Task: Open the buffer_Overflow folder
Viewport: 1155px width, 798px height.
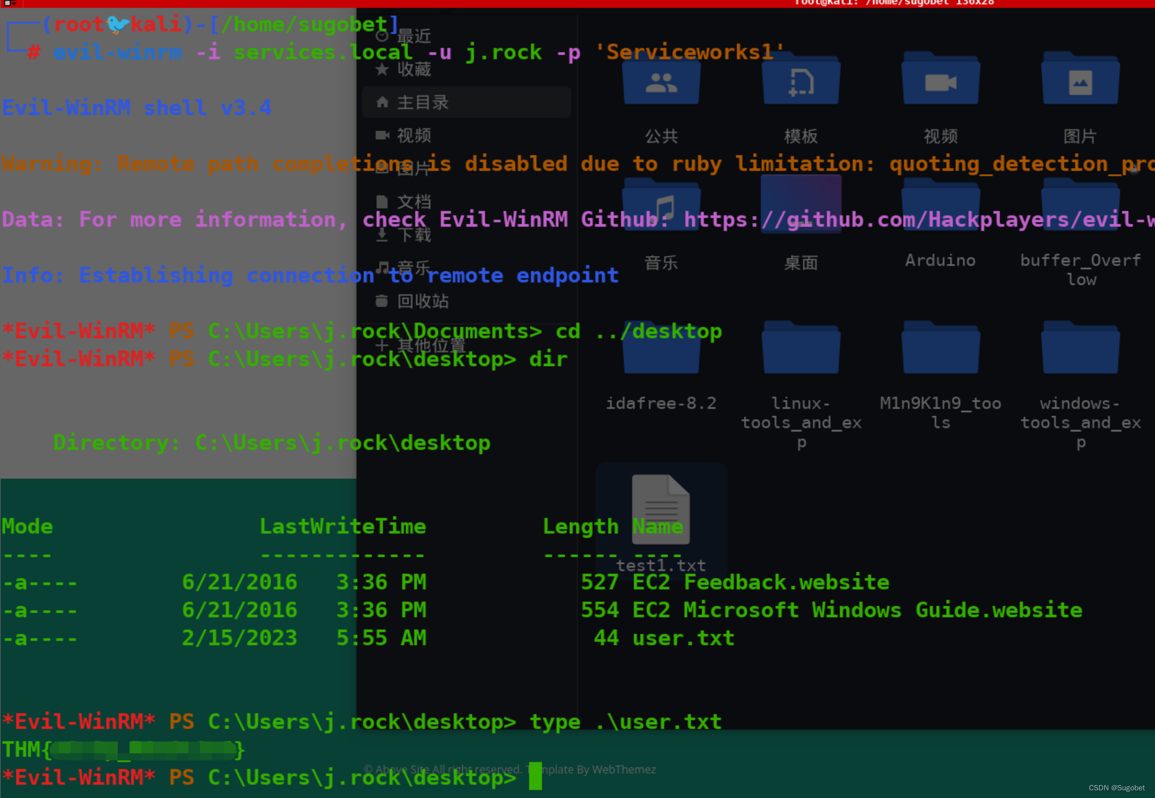Action: tap(1080, 205)
